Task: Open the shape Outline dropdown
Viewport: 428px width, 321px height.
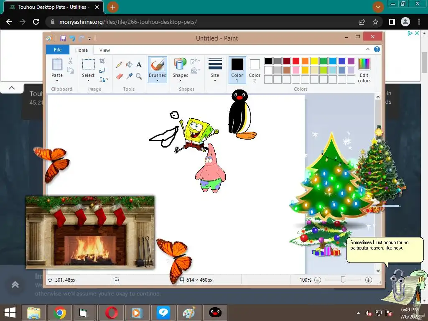Action: pos(196,61)
